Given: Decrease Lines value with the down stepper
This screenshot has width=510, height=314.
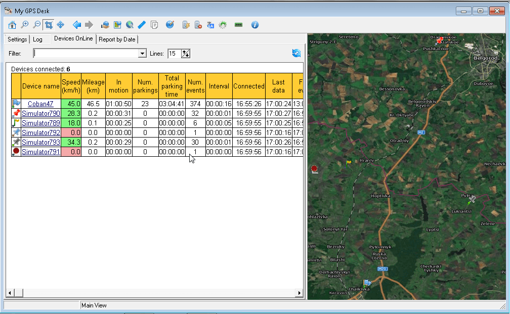Looking at the screenshot, I should [x=187, y=55].
